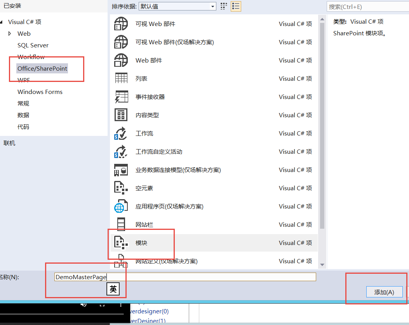The image size is (409, 325).
Task: Select the SQL Server category
Action: point(33,45)
